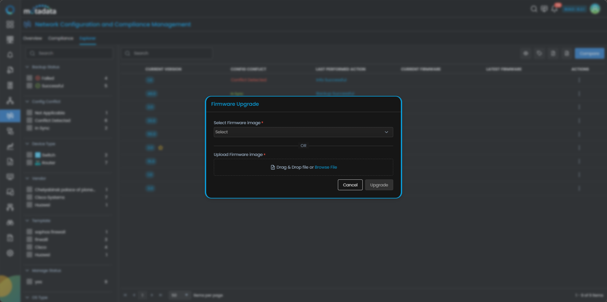Collapse the Backup Status filter section
This screenshot has height=302, width=607.
(x=27, y=67)
